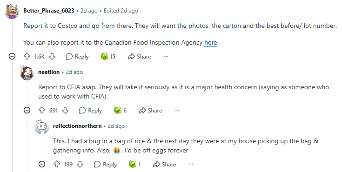Open Better_Phrase_6023's user profile
Image resolution: width=342 pixels, height=172 pixels.
49,11
